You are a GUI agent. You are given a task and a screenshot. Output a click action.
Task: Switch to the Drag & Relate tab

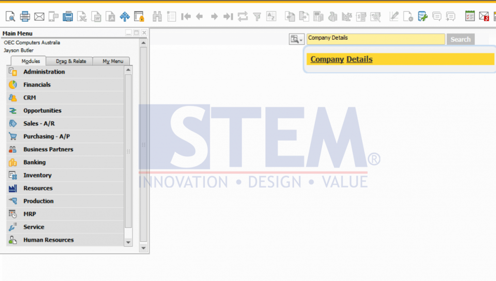pos(71,61)
